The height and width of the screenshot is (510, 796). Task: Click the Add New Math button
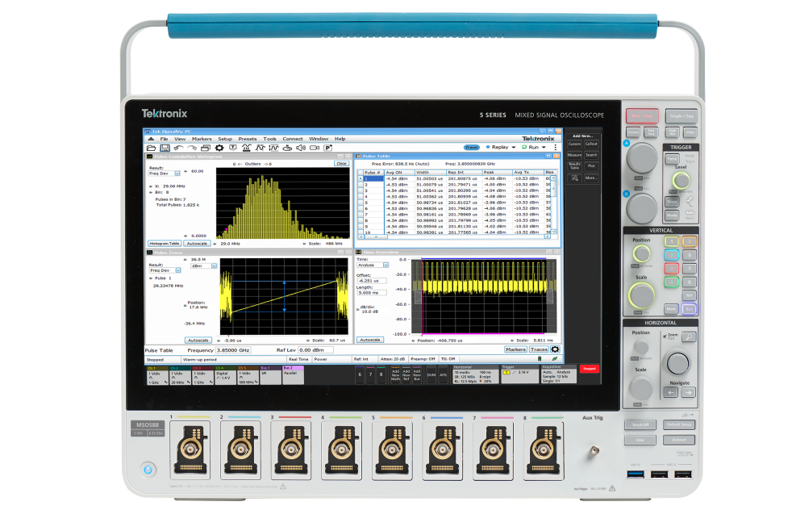pyautogui.click(x=395, y=375)
